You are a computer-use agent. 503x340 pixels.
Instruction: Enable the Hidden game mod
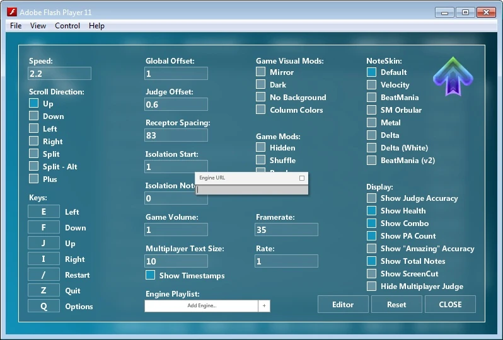[260, 147]
